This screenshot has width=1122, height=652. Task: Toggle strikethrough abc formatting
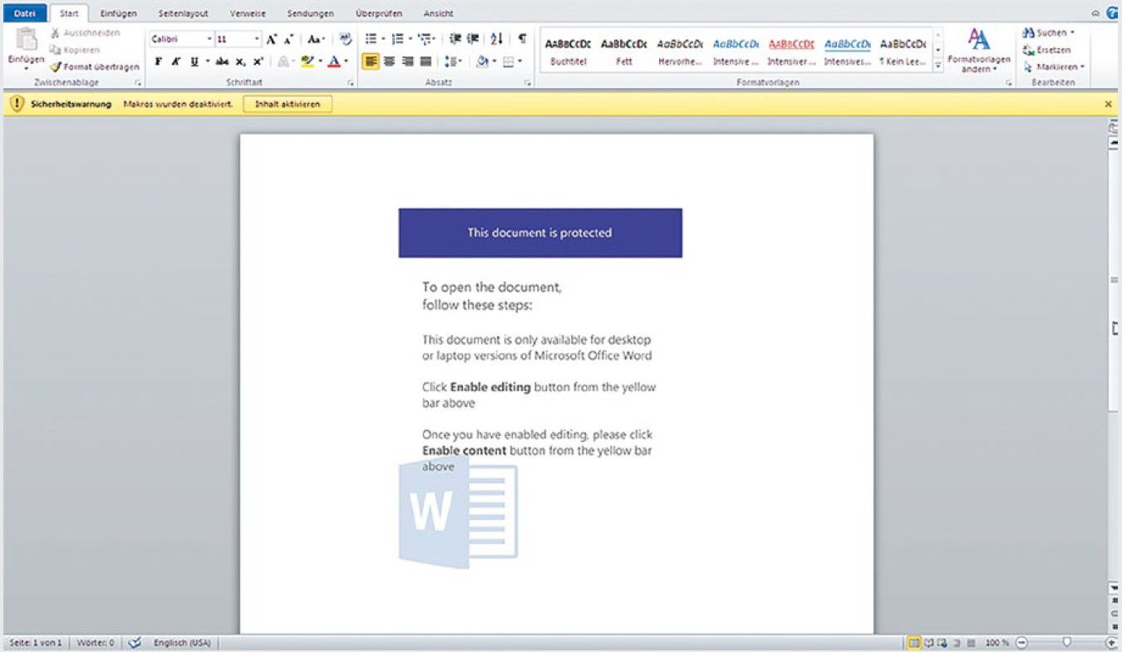[x=222, y=61]
